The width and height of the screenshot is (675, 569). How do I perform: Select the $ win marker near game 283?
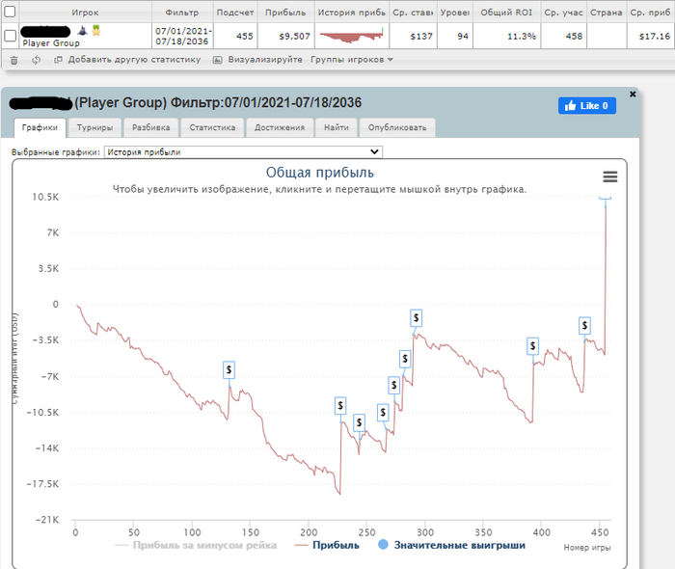(x=405, y=359)
